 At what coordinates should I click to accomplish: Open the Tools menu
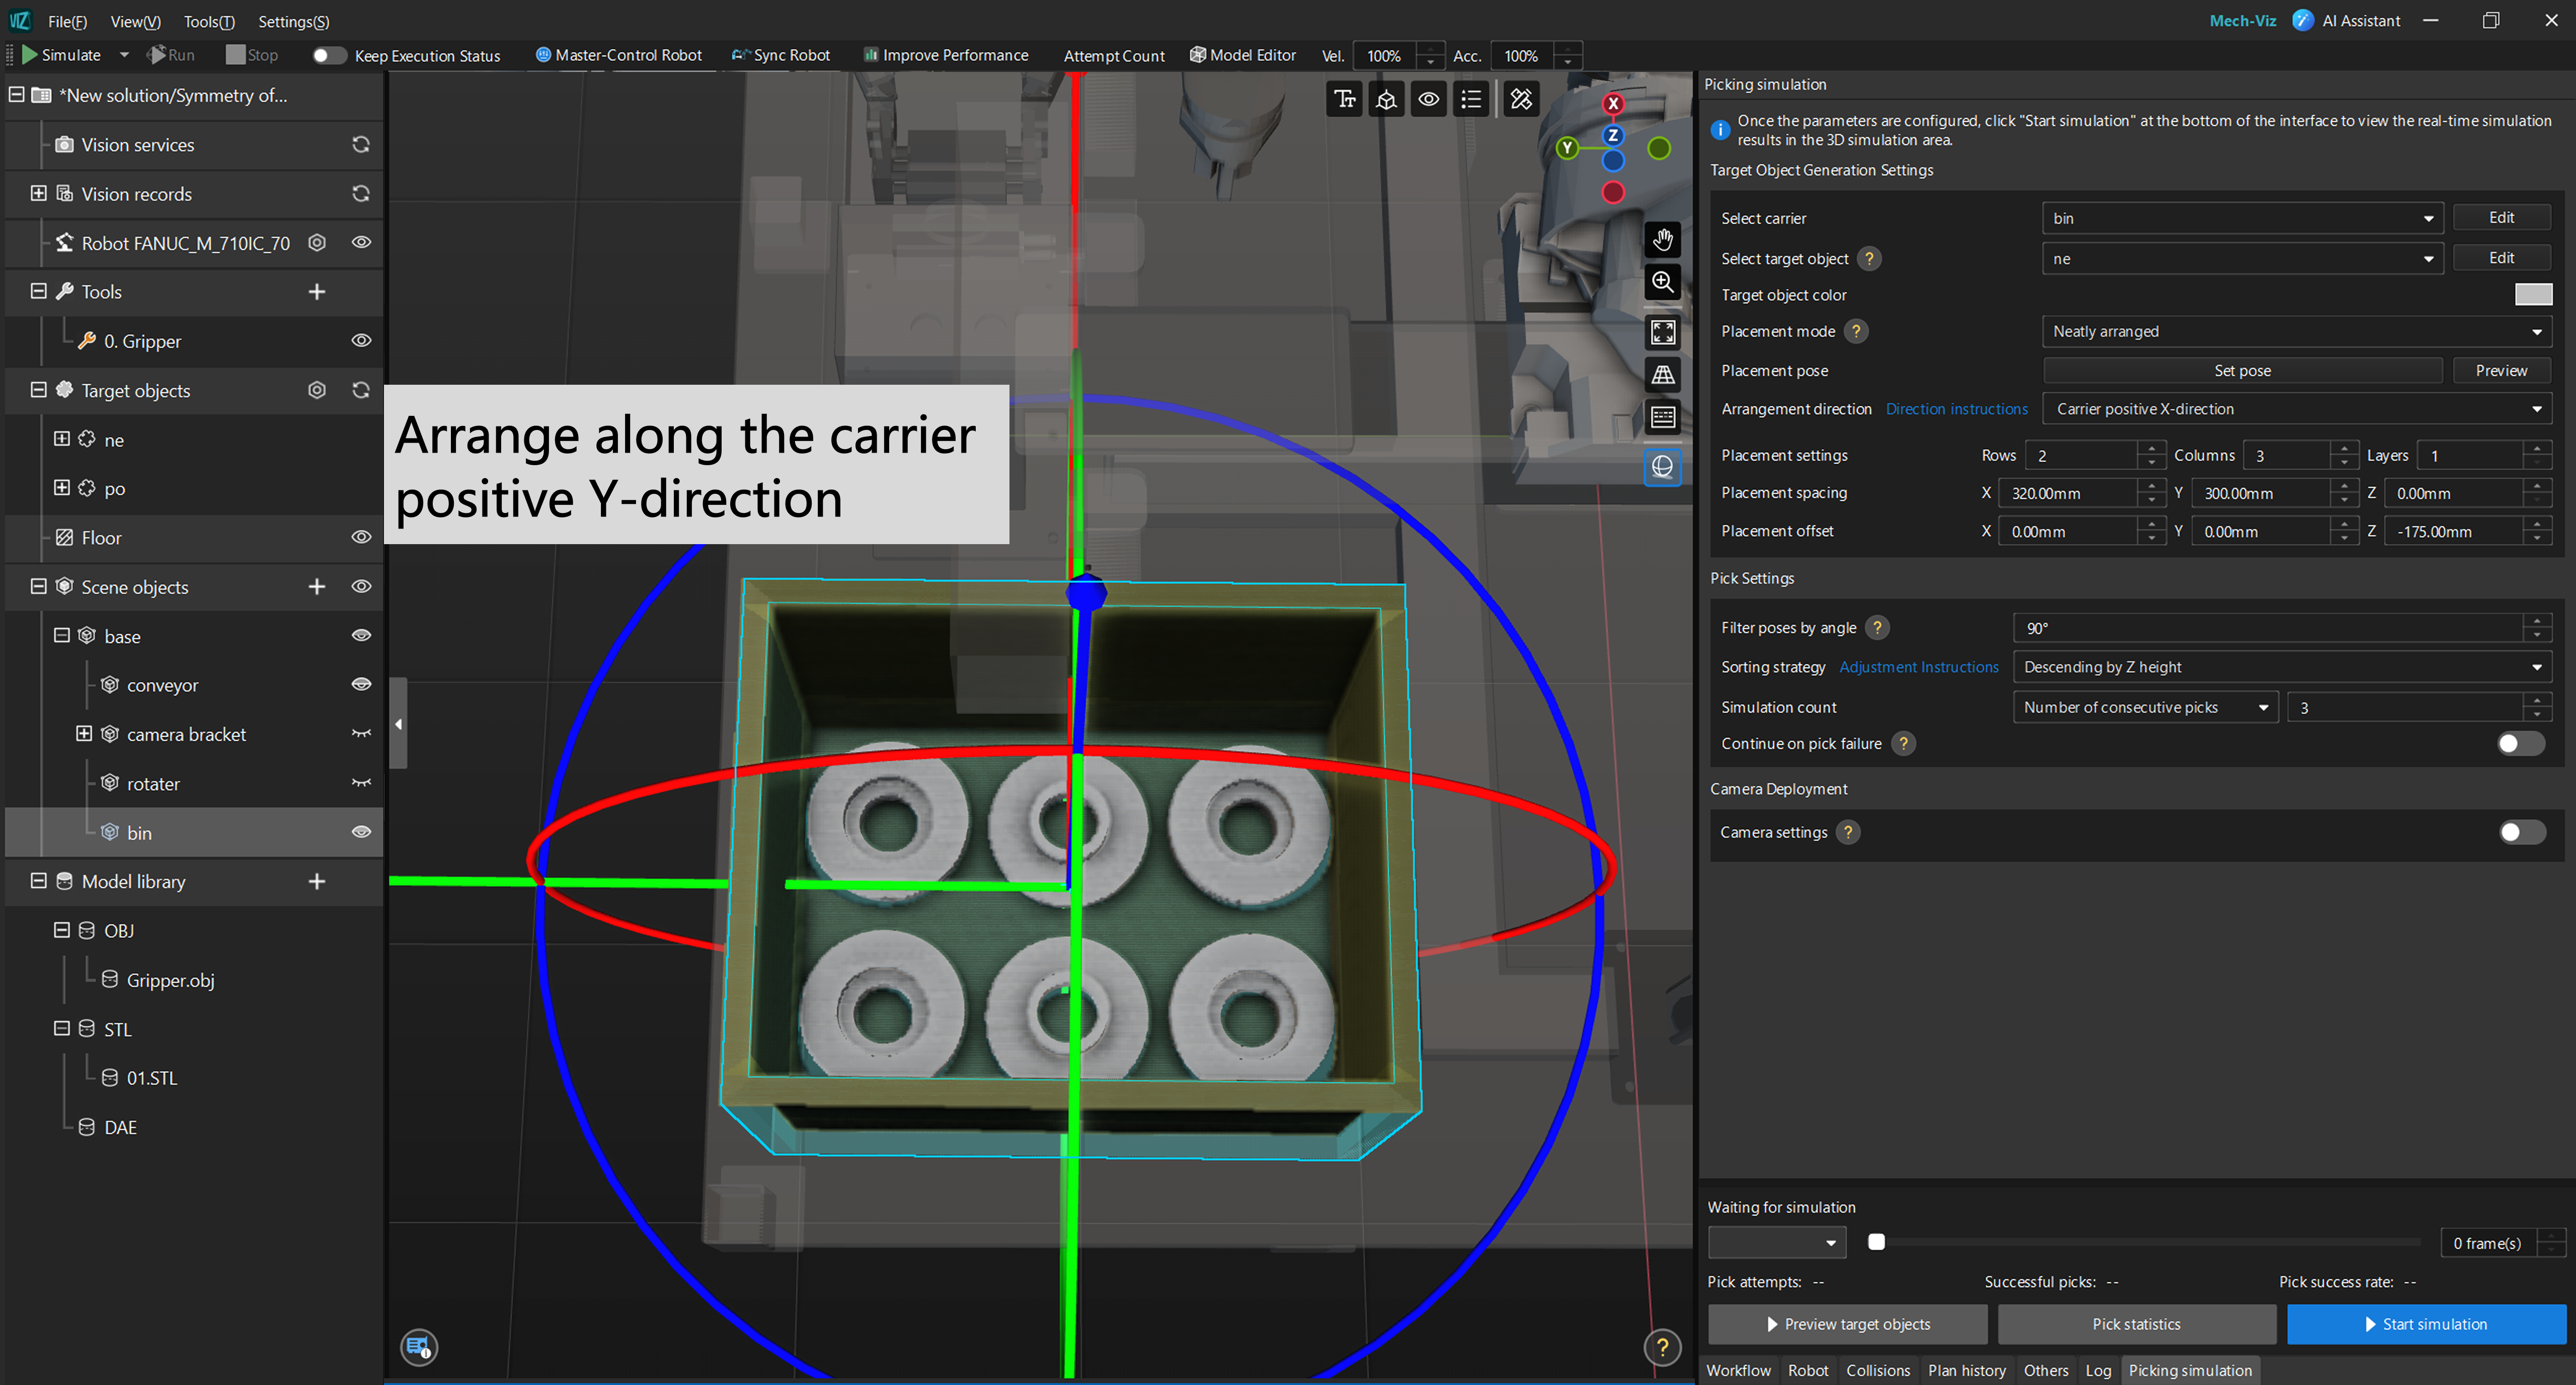pos(209,21)
